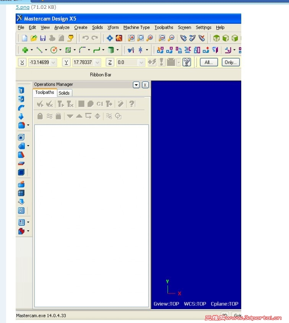Open the X coordinate value dropdown

point(53,62)
